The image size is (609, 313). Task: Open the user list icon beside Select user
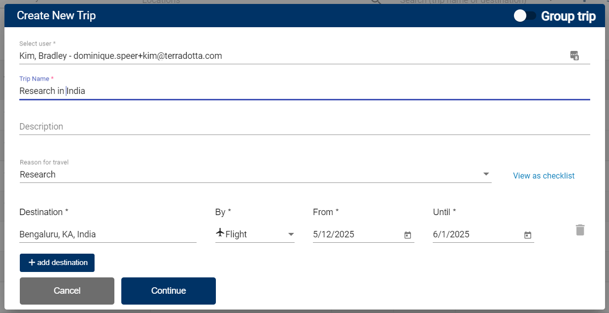(x=574, y=55)
